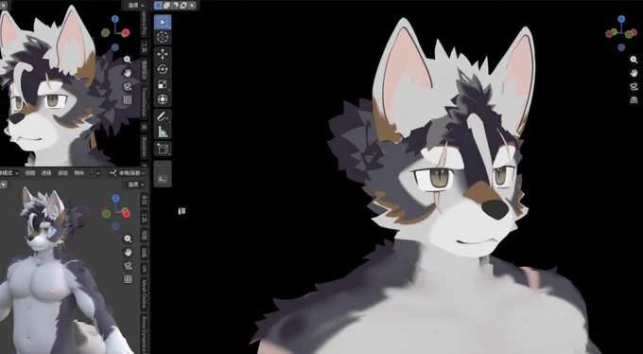Toggle orthographic grid icon in bottom-left viewport
The height and width of the screenshot is (354, 643).
[128, 279]
